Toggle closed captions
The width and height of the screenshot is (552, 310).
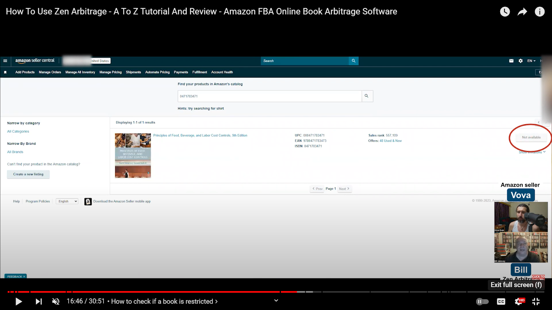click(x=501, y=301)
